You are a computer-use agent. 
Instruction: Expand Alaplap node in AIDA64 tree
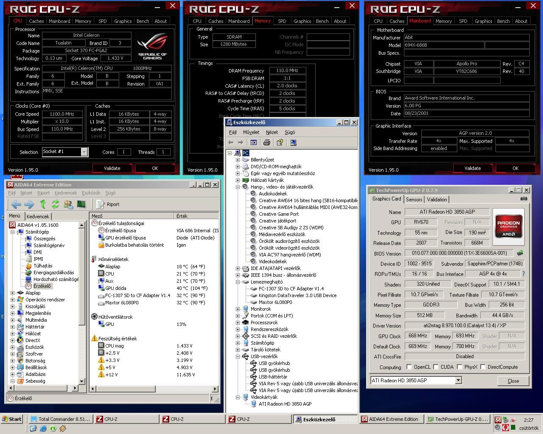(x=12, y=293)
